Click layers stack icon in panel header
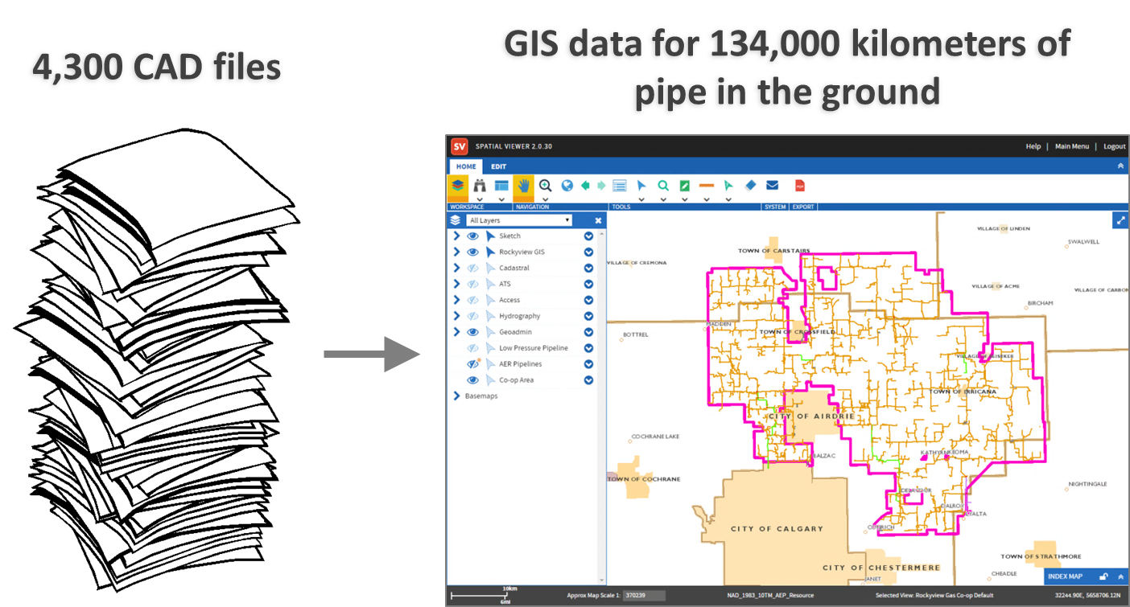The width and height of the screenshot is (1130, 607). click(x=455, y=219)
